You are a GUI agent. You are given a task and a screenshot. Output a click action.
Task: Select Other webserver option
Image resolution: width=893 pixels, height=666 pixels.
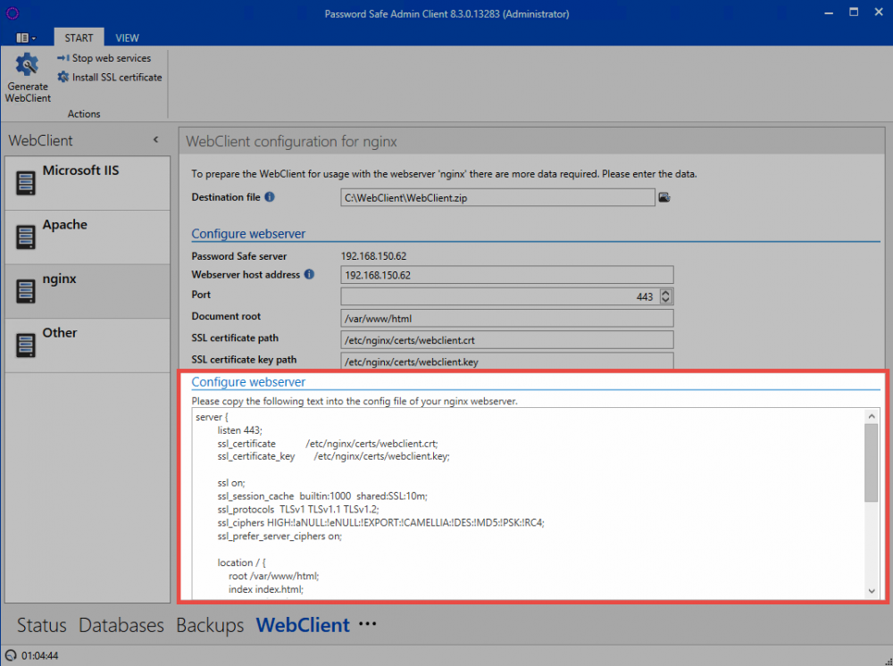pos(88,345)
